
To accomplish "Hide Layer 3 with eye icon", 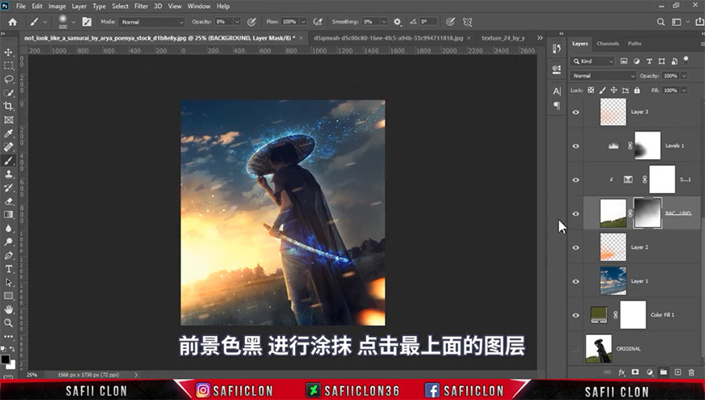I will (x=575, y=112).
